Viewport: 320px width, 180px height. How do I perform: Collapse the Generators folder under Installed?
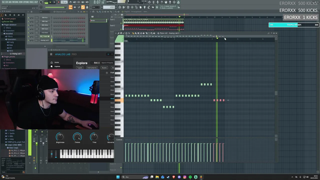point(12,39)
